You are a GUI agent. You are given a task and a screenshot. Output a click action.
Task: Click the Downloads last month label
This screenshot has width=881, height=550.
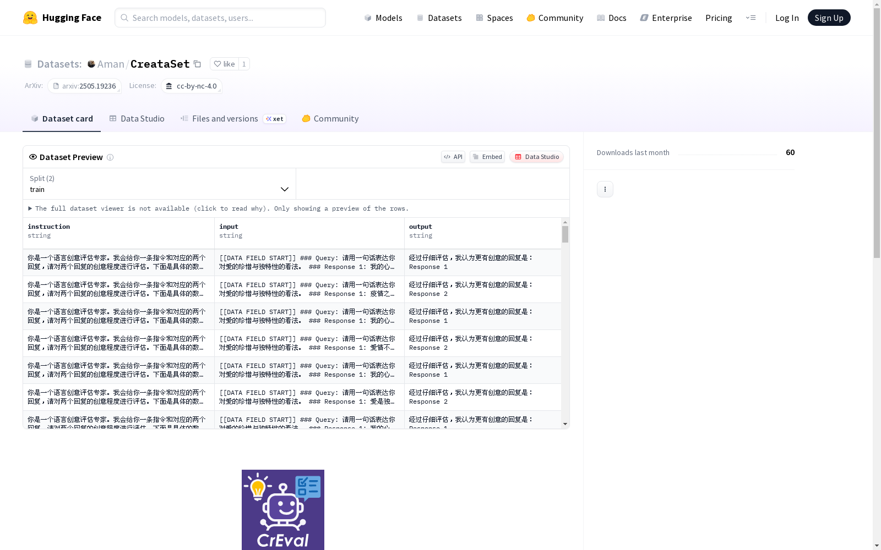pyautogui.click(x=633, y=152)
